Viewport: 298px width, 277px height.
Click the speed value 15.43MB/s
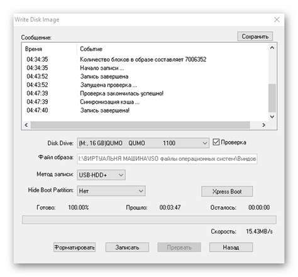click(259, 231)
